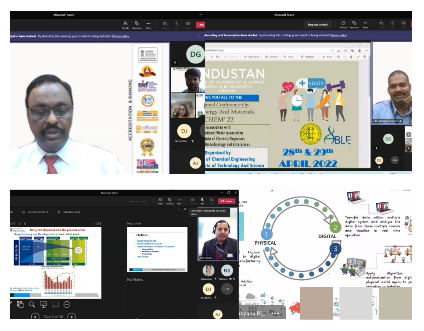The height and width of the screenshot is (331, 424).
Task: Click favorites star in shared browser bar
Action: point(345,50)
